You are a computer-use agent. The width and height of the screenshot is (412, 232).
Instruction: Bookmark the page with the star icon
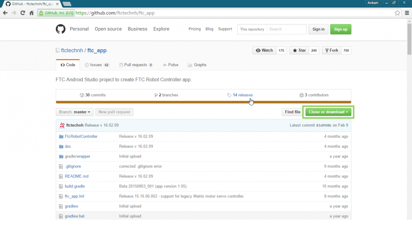[397, 12]
